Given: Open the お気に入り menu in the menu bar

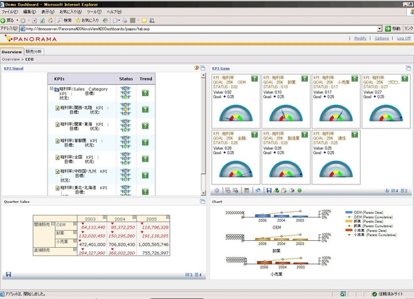Looking at the screenshot, I should (x=70, y=12).
